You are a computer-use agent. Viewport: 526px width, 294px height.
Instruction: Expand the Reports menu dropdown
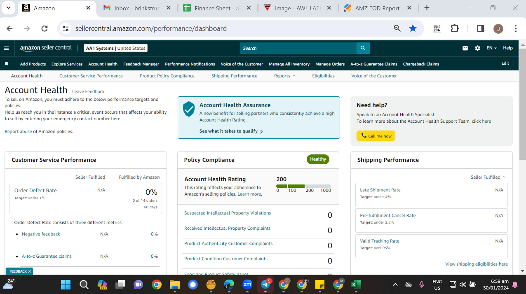point(285,76)
